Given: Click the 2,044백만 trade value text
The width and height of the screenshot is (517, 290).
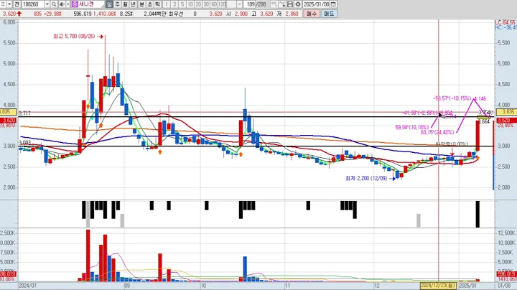Looking at the screenshot, I should (155, 14).
